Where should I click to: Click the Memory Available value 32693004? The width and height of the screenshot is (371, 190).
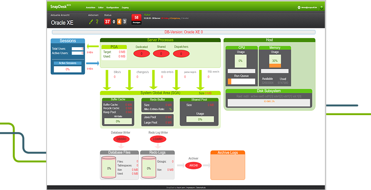(x=267, y=83)
